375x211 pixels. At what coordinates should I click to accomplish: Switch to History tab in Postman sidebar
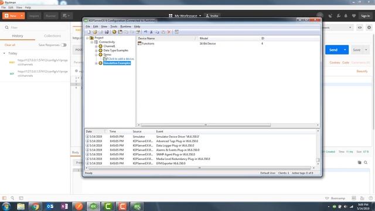point(18,36)
